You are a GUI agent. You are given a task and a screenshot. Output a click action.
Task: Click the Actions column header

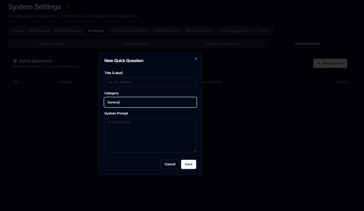tap(341, 82)
